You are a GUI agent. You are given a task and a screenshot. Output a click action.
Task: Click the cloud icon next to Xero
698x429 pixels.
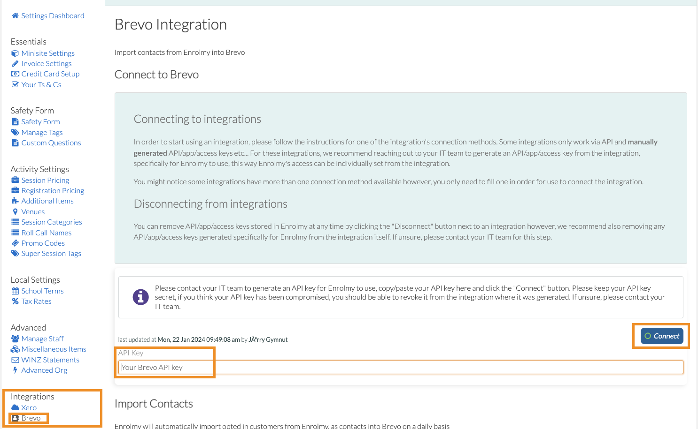[15, 408]
